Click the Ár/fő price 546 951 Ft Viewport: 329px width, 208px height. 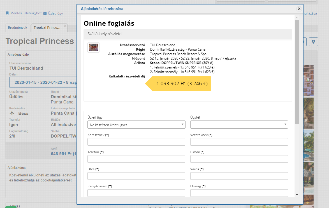[x=64, y=153]
